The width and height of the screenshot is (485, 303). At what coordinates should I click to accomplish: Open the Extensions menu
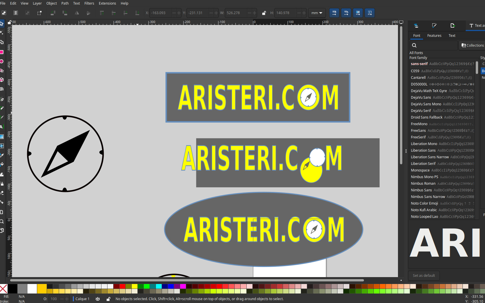(x=107, y=3)
